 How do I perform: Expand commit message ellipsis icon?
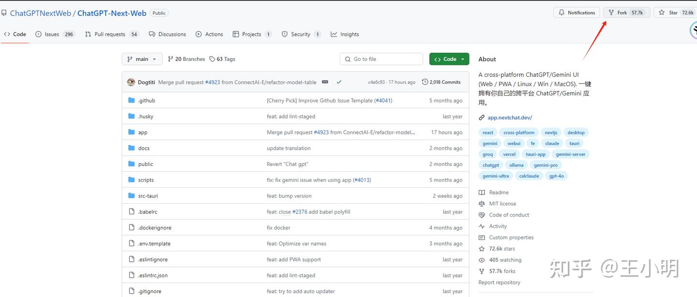[325, 82]
